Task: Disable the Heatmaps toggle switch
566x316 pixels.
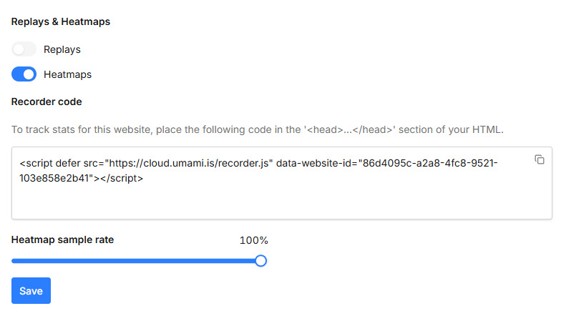Action: click(24, 74)
